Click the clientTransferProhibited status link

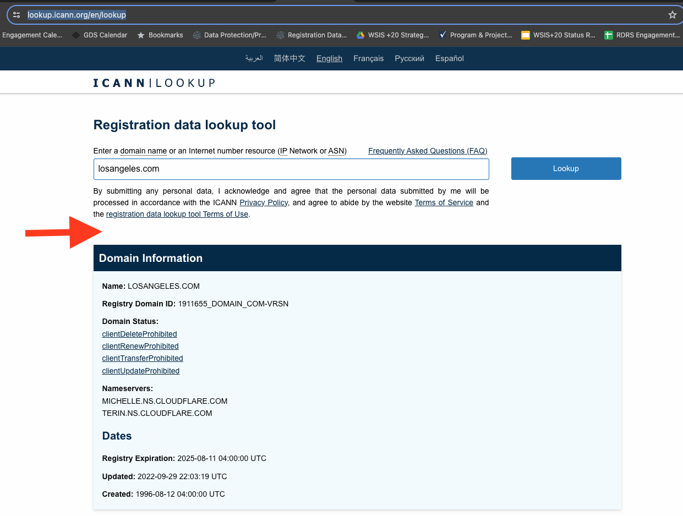[143, 358]
